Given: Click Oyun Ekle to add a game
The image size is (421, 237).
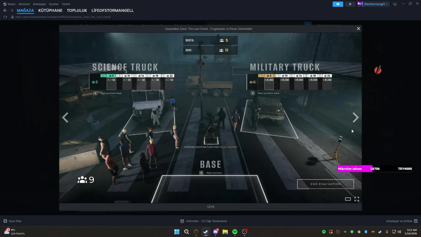Looking at the screenshot, I should pos(12,221).
